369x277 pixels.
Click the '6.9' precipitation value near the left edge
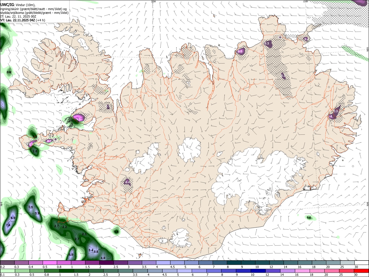(x=13, y=218)
